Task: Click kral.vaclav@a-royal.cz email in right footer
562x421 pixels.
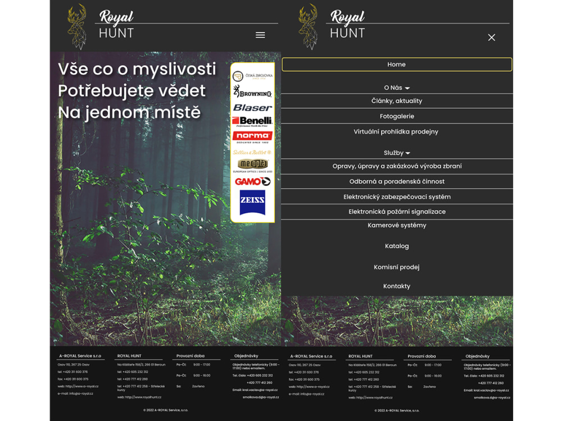Action: pos(491,390)
